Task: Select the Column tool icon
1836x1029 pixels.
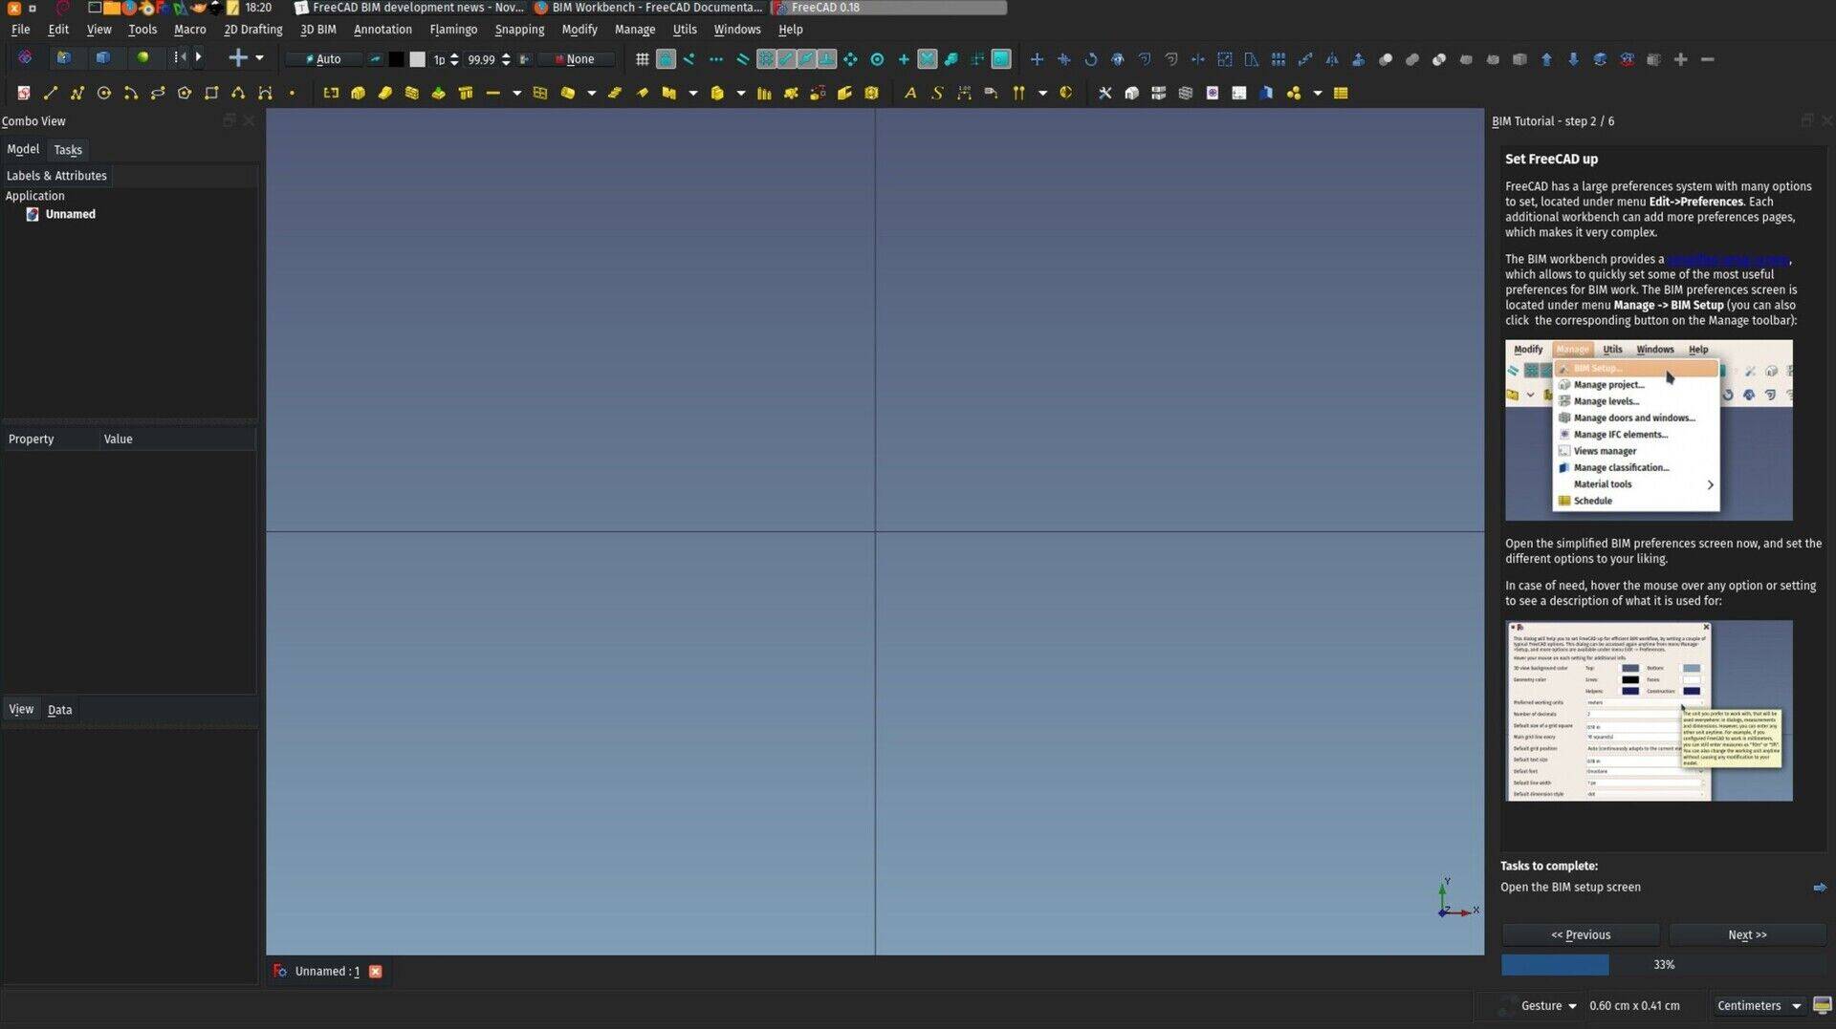Action: tap(465, 93)
